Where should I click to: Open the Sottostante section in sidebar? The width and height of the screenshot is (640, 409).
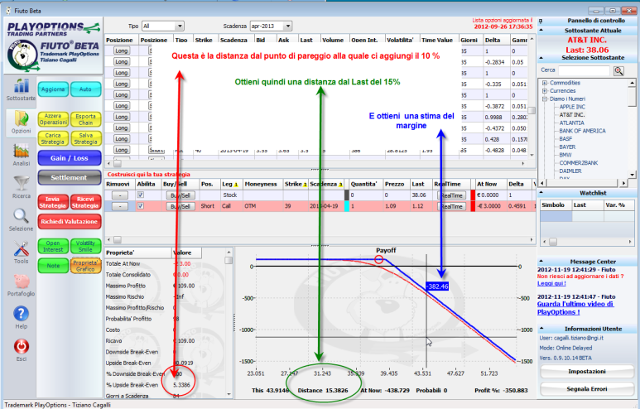(20, 87)
